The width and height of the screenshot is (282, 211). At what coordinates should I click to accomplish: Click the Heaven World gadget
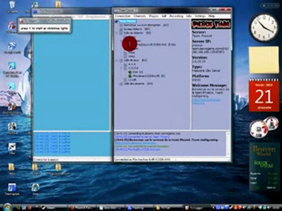tap(264, 167)
